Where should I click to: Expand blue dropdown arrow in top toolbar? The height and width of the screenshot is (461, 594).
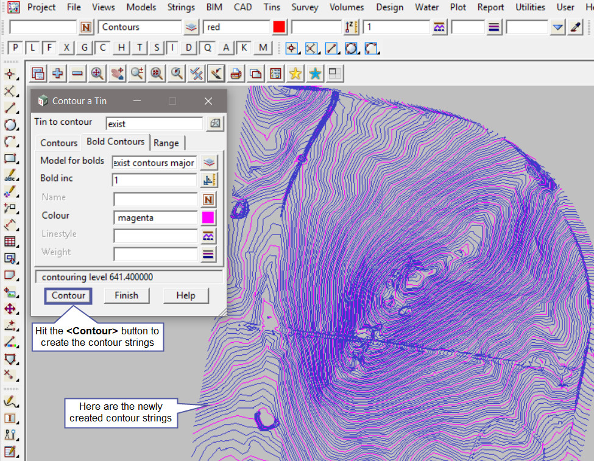557,27
